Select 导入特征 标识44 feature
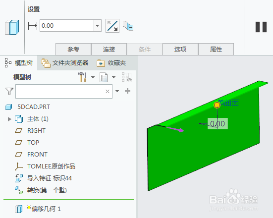 click(50, 178)
